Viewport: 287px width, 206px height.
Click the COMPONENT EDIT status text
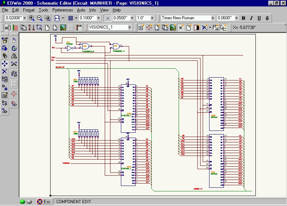[x=74, y=202]
